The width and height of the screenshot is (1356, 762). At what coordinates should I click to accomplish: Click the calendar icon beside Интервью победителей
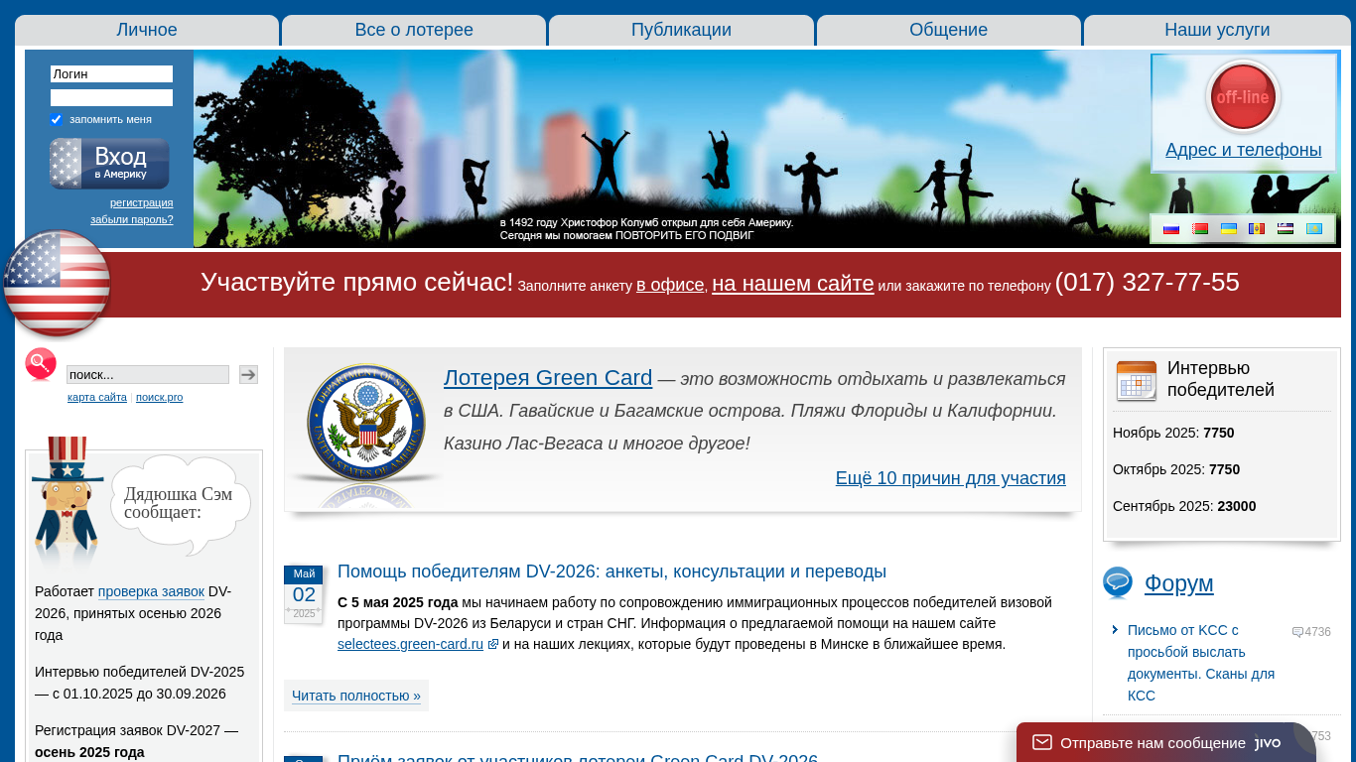1137,380
